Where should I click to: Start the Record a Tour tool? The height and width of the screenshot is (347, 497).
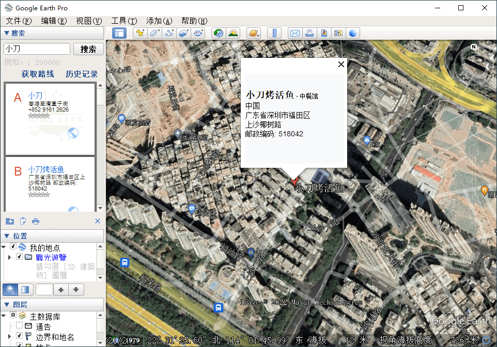click(198, 33)
